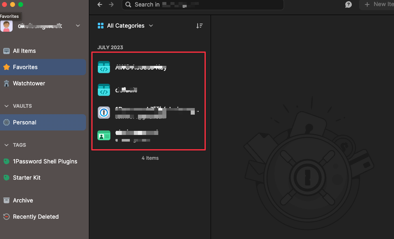
Task: Click the magnifier search icon
Action: 128,4
